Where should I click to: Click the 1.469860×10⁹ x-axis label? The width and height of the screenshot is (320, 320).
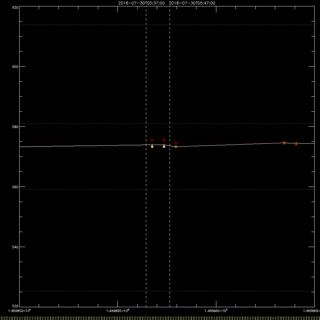(x=216, y=311)
